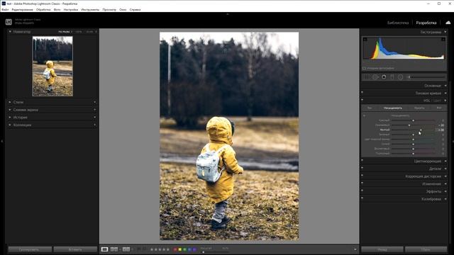Image resolution: width=454 pixels, height=255 pixels.
Task: Hide the top module picker panel arrow
Action: (227, 14)
